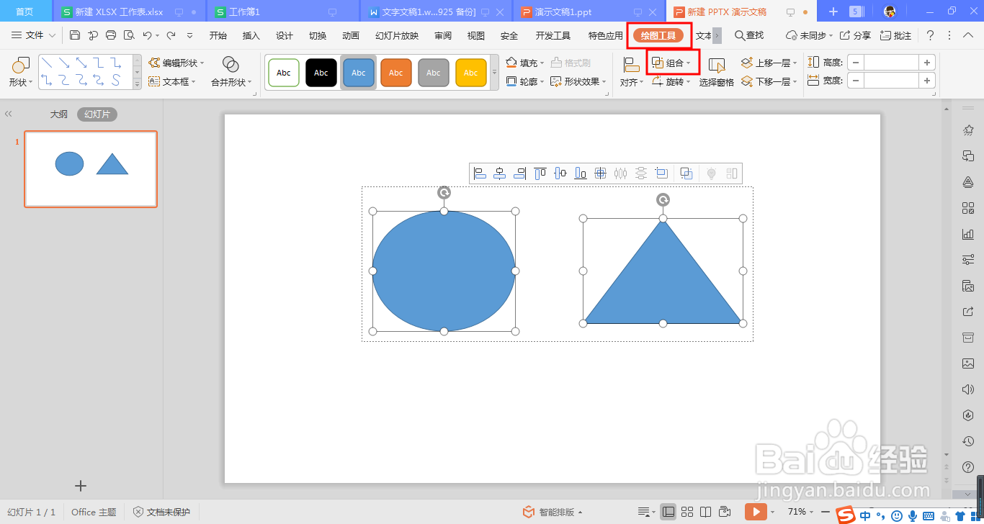984x524 pixels.
Task: Click the add new slide plus icon
Action: [81, 486]
